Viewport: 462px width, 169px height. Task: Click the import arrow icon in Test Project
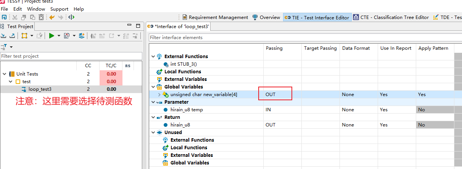[x=4, y=36]
